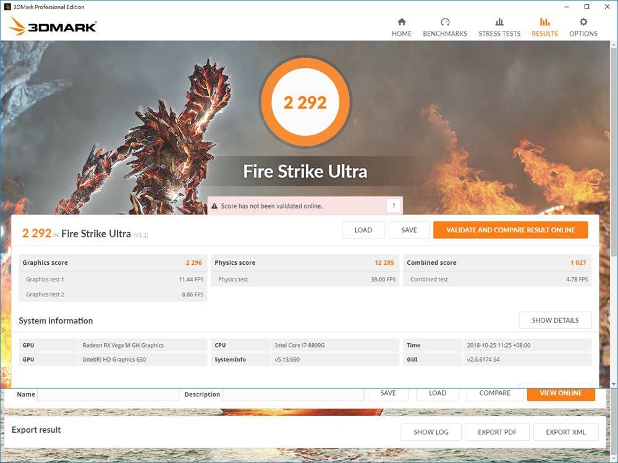Click the orange View Online button
This screenshot has width=618, height=463.
[561, 393]
